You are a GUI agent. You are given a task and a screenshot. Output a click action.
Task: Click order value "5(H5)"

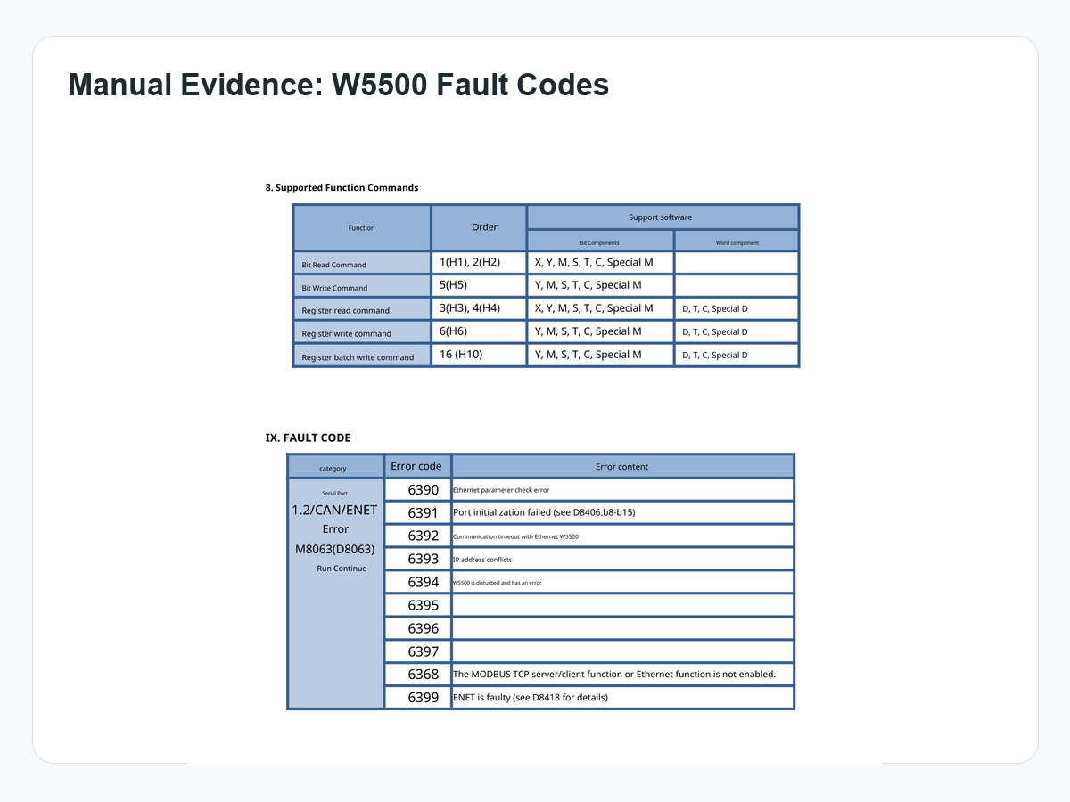click(x=453, y=285)
